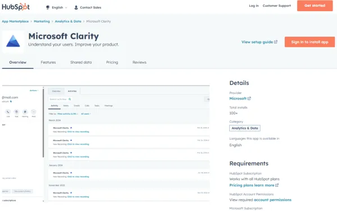Viewport: 337px width, 211px height.
Task: Click the English language value in Details
Action: (x=235, y=145)
